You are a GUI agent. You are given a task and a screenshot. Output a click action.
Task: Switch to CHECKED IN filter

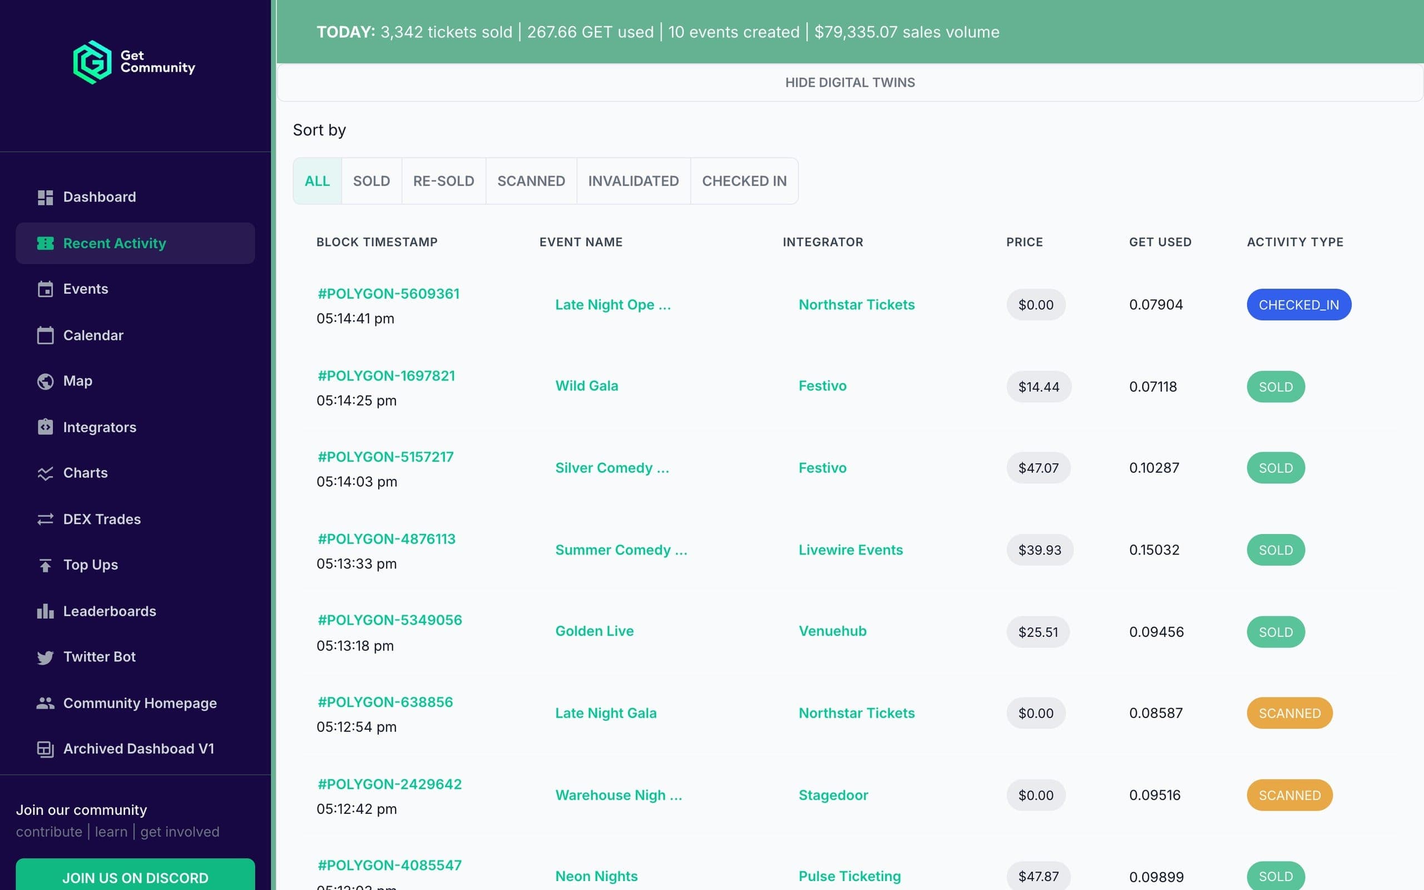(x=744, y=181)
